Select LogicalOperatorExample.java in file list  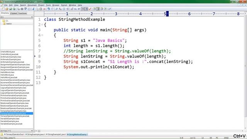[x=13, y=90]
